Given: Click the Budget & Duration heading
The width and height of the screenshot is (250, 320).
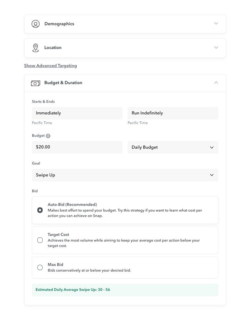Looking at the screenshot, I should (63, 83).
